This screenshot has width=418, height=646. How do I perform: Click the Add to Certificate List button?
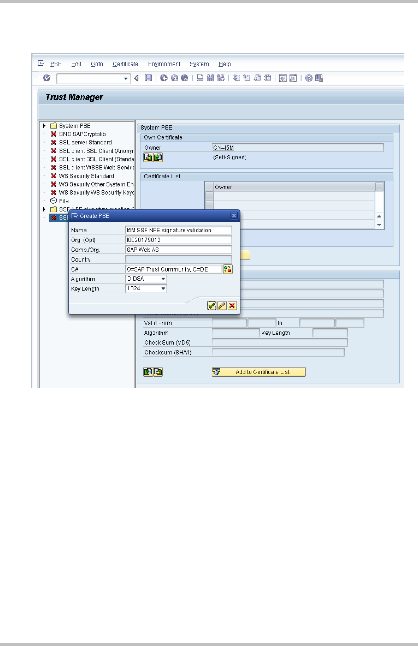coord(259,372)
